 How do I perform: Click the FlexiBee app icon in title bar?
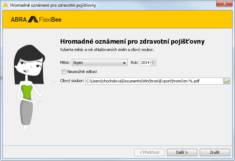click(6, 5)
